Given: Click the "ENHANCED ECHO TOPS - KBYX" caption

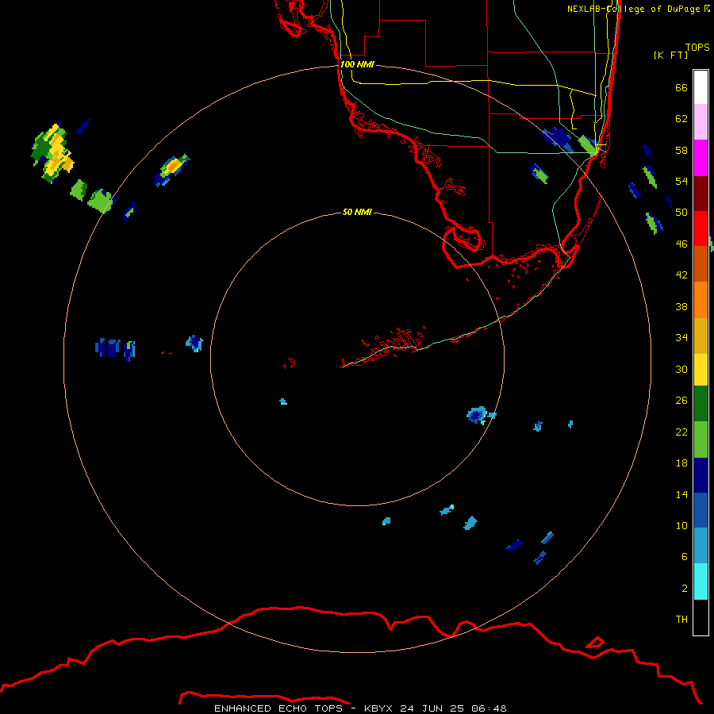Looking at the screenshot, I should [303, 708].
